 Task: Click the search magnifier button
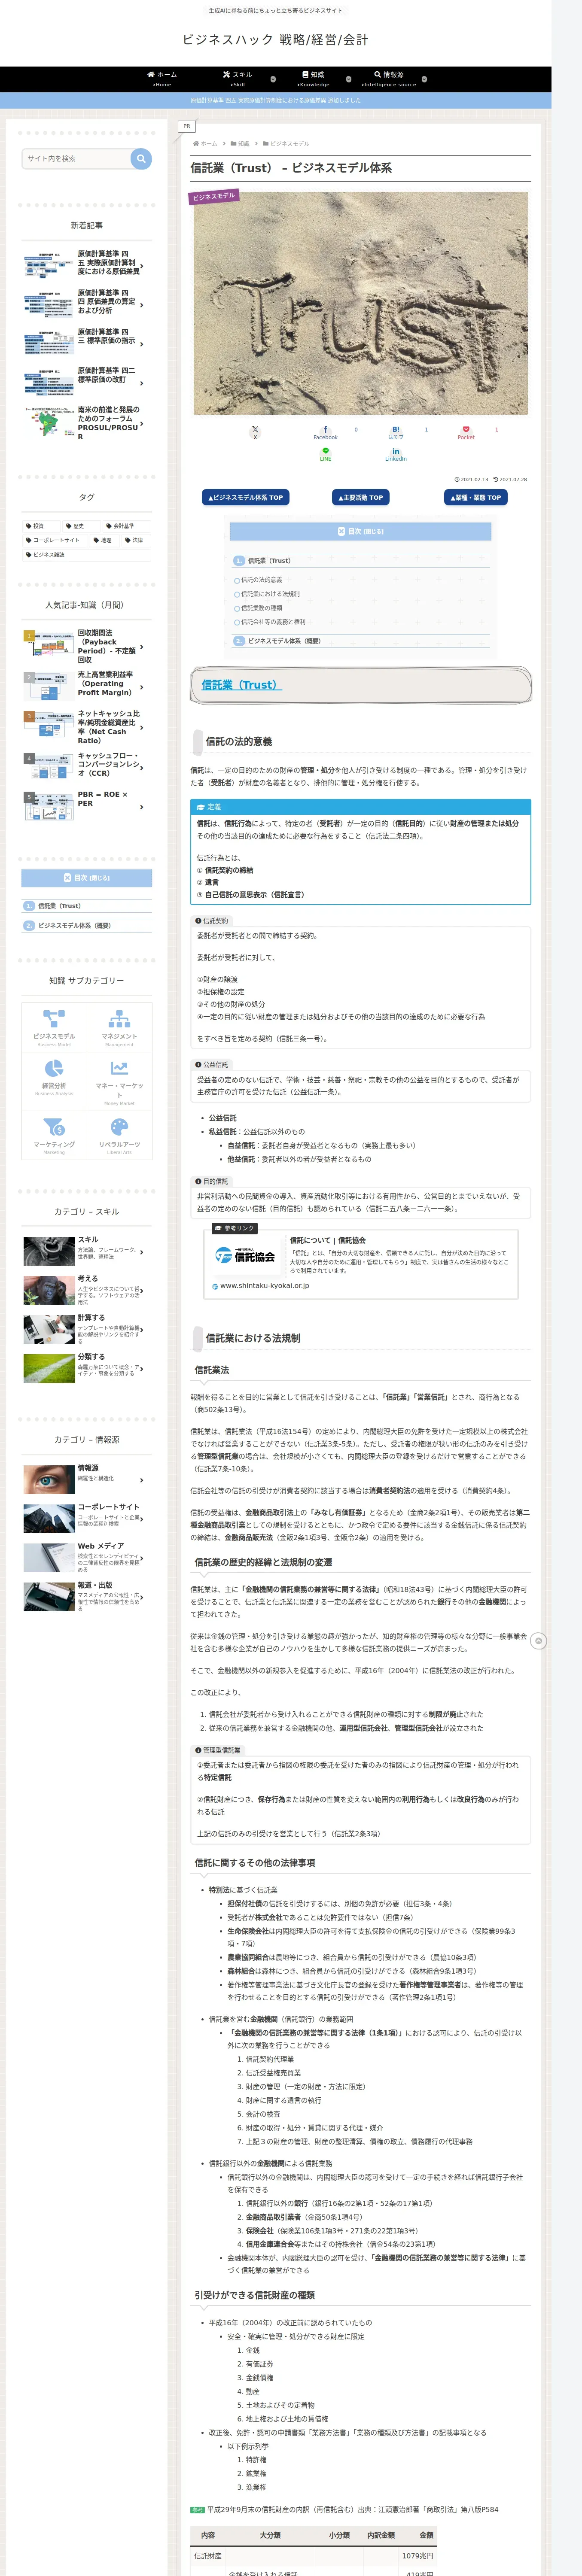[141, 158]
